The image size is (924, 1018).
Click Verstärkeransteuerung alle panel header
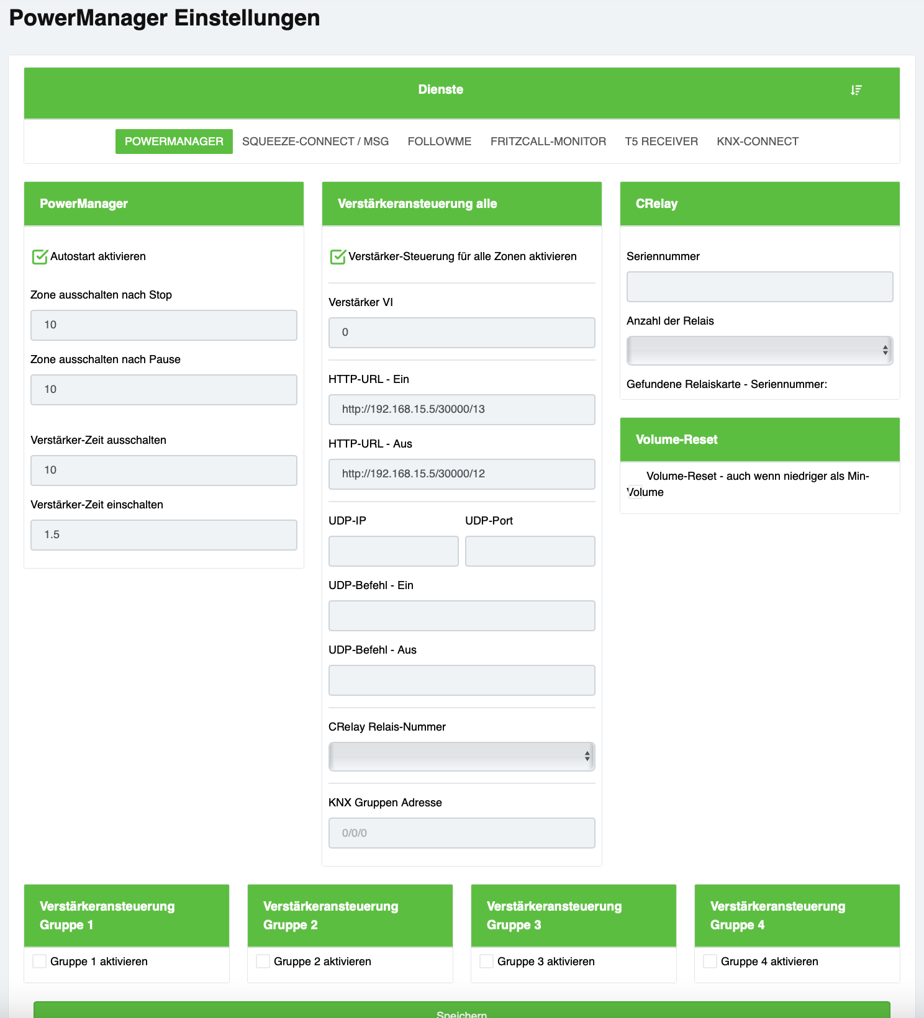pos(462,204)
